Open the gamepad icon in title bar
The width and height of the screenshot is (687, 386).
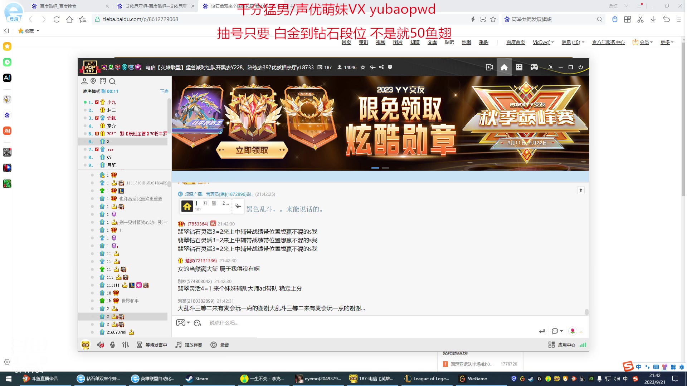pos(534,67)
